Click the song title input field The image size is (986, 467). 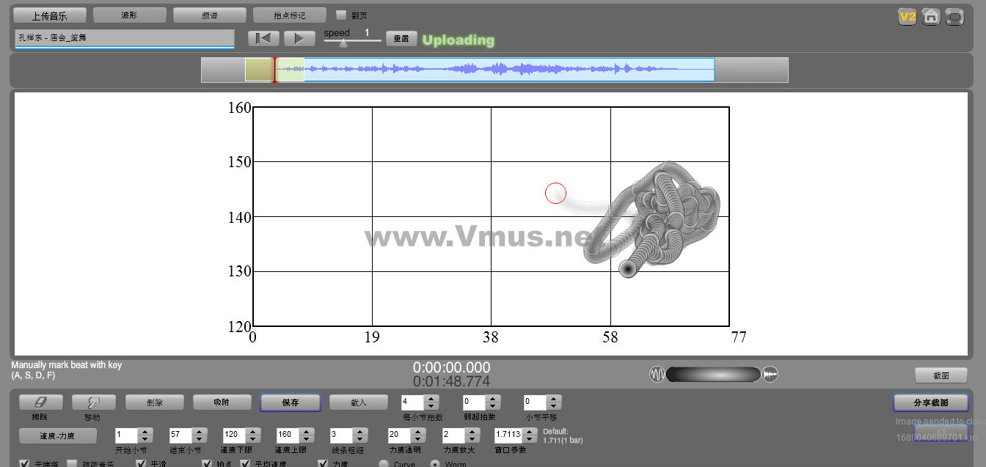tap(124, 37)
